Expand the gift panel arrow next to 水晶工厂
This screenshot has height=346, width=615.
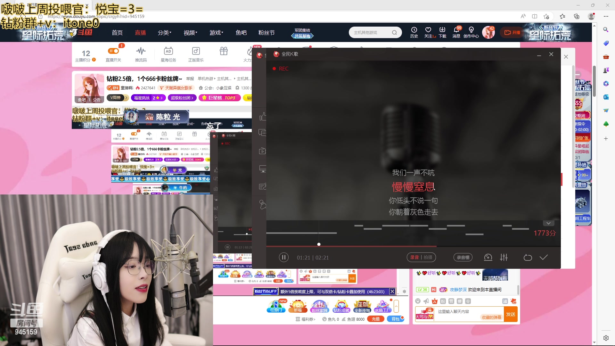397,306
